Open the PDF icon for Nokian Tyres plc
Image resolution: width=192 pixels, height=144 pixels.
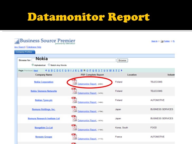click(74, 100)
